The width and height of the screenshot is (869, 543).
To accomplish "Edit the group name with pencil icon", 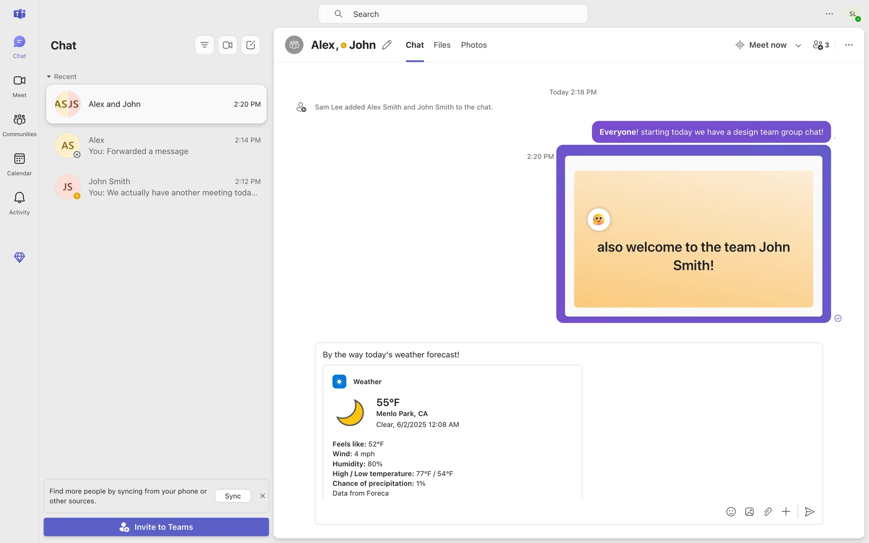I will [x=387, y=45].
